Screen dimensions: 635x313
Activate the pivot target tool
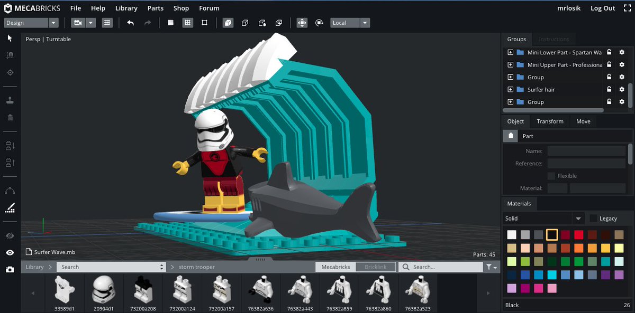pos(10,72)
